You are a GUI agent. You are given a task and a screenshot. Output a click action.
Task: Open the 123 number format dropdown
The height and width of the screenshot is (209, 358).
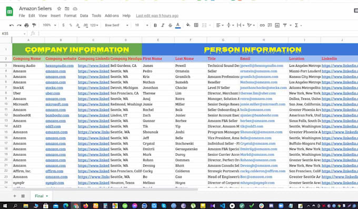click(x=94, y=25)
